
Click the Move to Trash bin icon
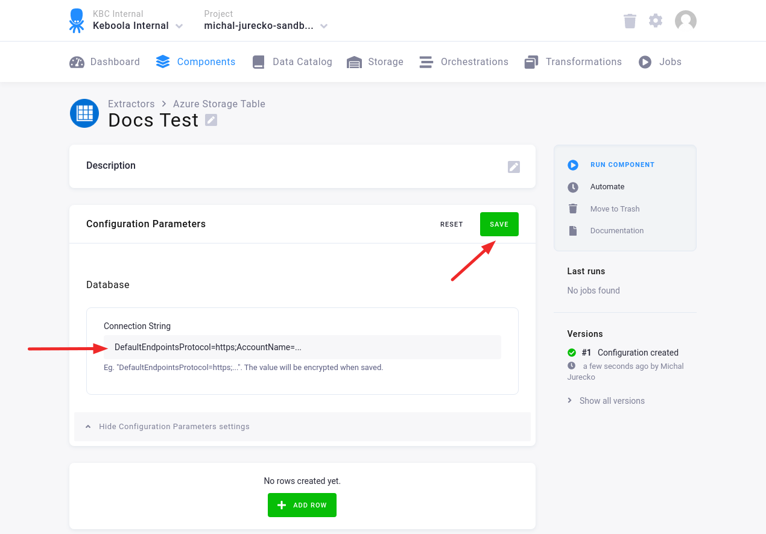point(573,209)
